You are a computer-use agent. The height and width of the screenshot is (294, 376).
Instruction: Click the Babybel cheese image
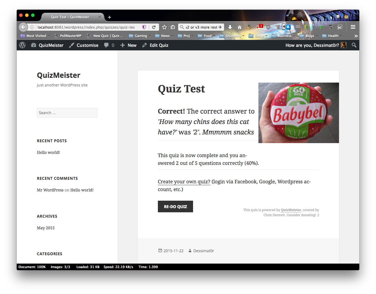299,113
